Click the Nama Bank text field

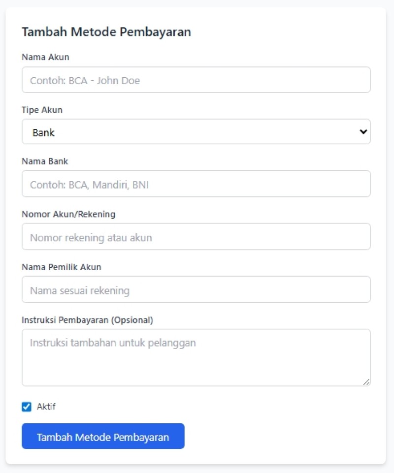point(196,184)
